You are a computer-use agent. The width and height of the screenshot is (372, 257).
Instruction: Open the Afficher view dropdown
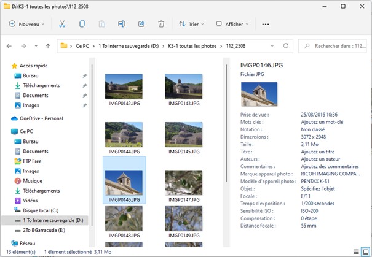[232, 24]
